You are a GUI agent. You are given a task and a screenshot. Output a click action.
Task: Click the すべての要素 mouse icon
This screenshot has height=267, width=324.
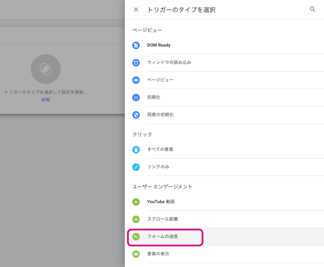(136, 150)
